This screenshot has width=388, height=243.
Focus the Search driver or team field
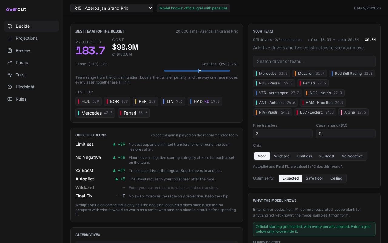point(314,61)
